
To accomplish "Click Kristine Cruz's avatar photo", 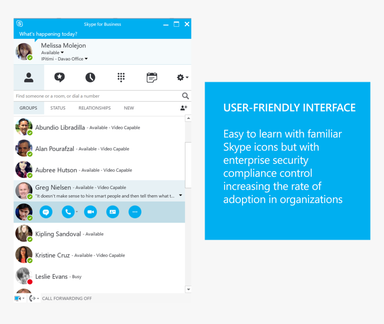I will click(24, 254).
